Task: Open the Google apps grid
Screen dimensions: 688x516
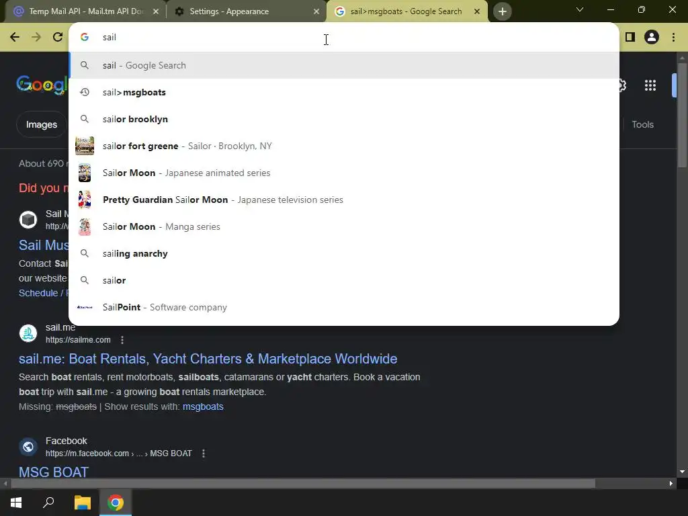Action: point(650,85)
